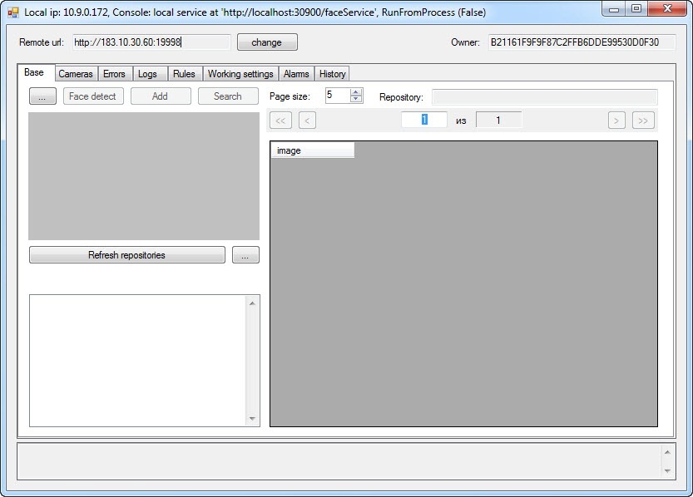Go to the previous page arrow

(x=307, y=121)
